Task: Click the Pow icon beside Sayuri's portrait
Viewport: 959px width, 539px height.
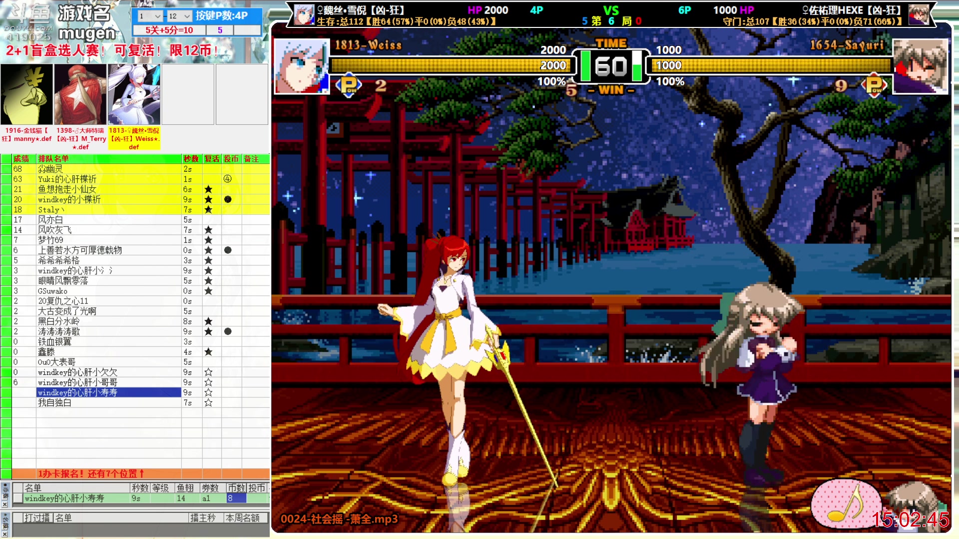Action: (875, 85)
